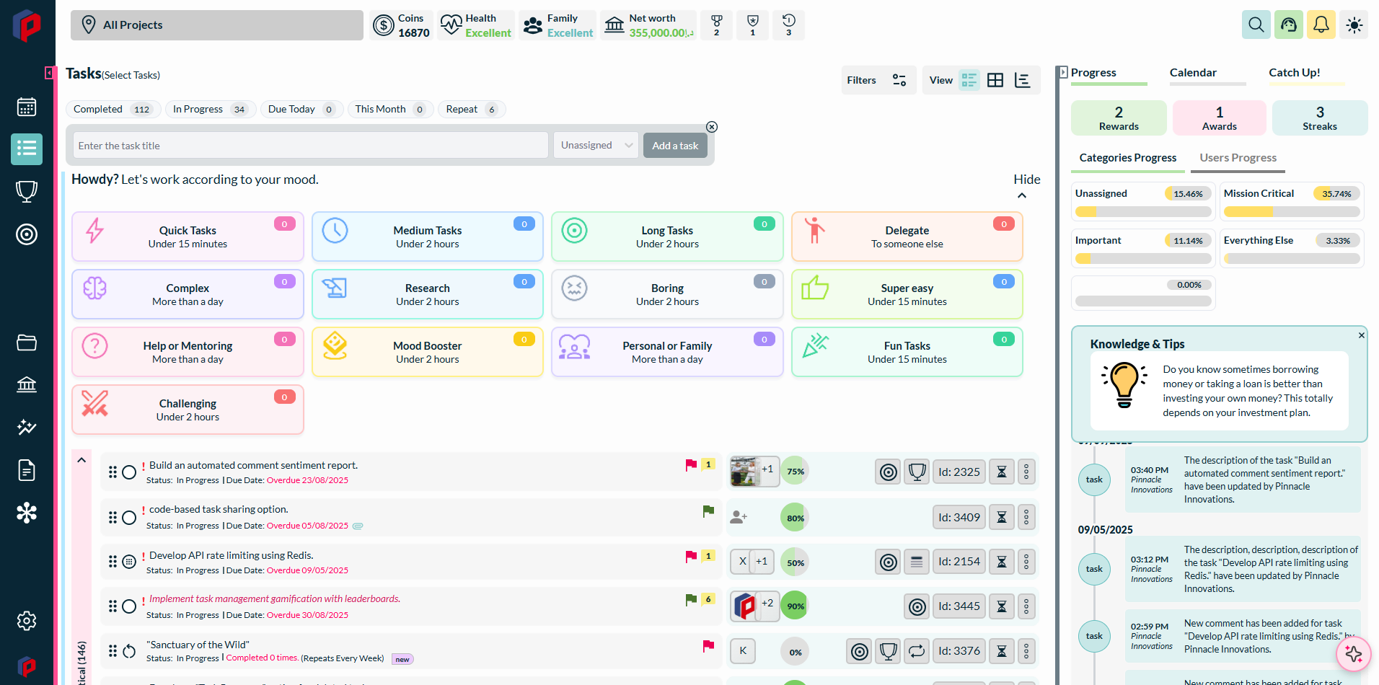Open the Awards card
The height and width of the screenshot is (685, 1379).
coord(1220,118)
